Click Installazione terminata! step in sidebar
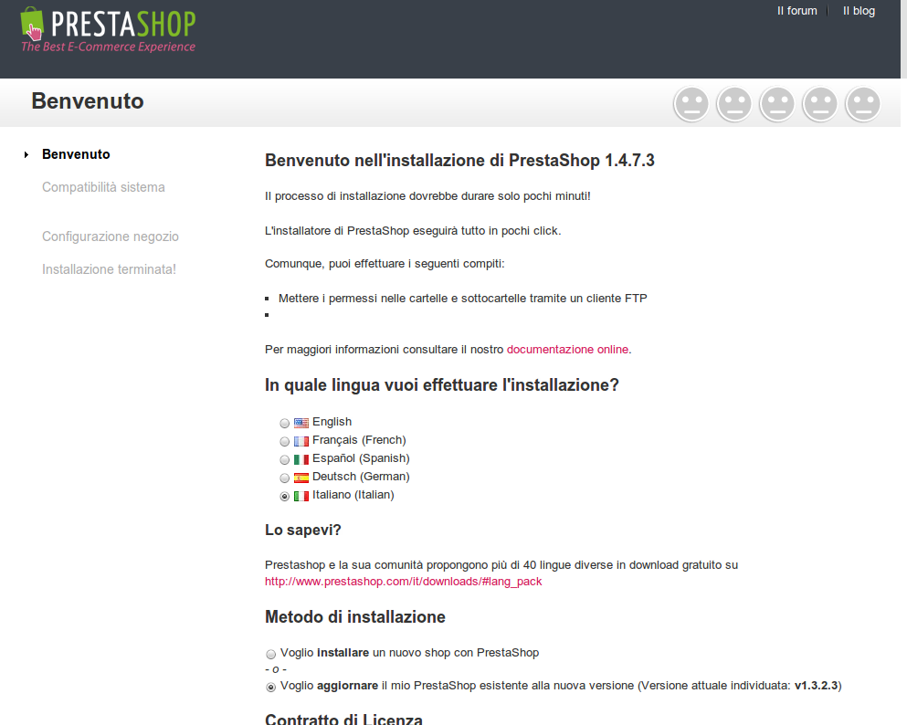907x725 pixels. 110,269
